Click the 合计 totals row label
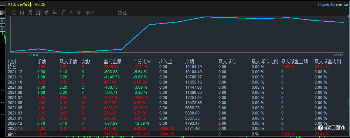Image resolution: width=350 pixels, height=138 pixels. click(x=12, y=134)
